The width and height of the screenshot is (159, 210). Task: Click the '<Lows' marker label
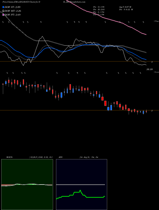tap(156, 72)
